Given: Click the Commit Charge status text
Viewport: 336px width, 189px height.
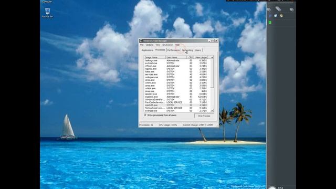Looking at the screenshot, I should coord(197,125).
